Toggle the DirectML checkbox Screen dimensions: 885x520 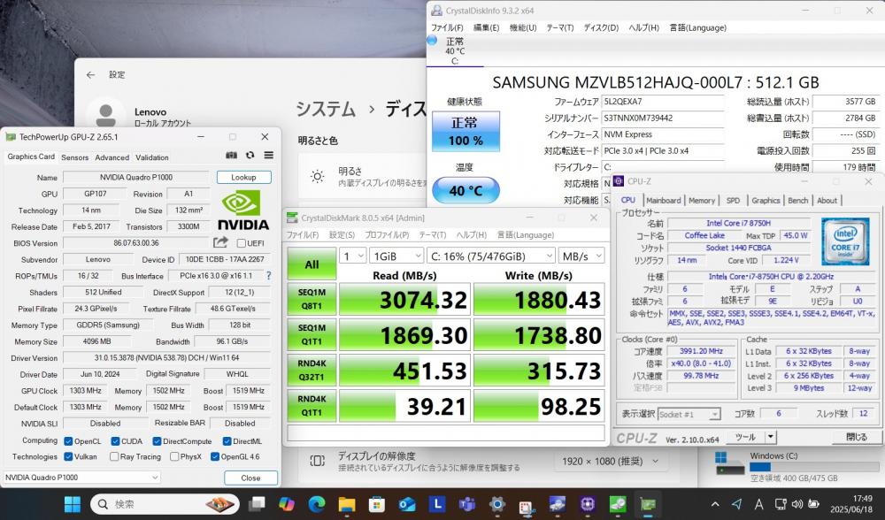pos(227,441)
